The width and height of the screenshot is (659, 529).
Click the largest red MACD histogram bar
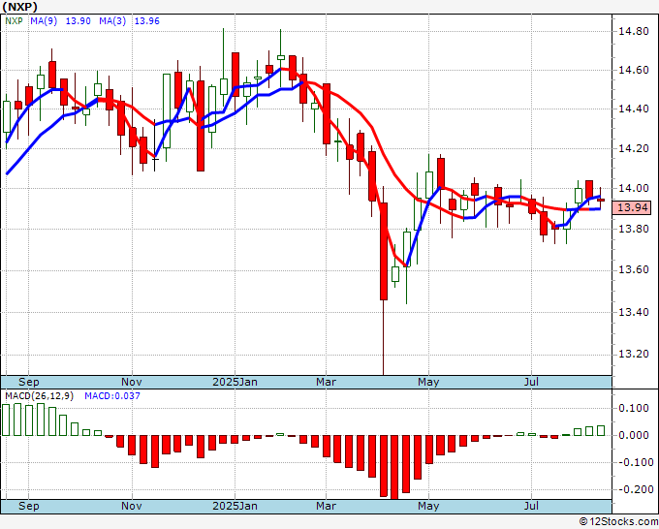[x=394, y=467]
